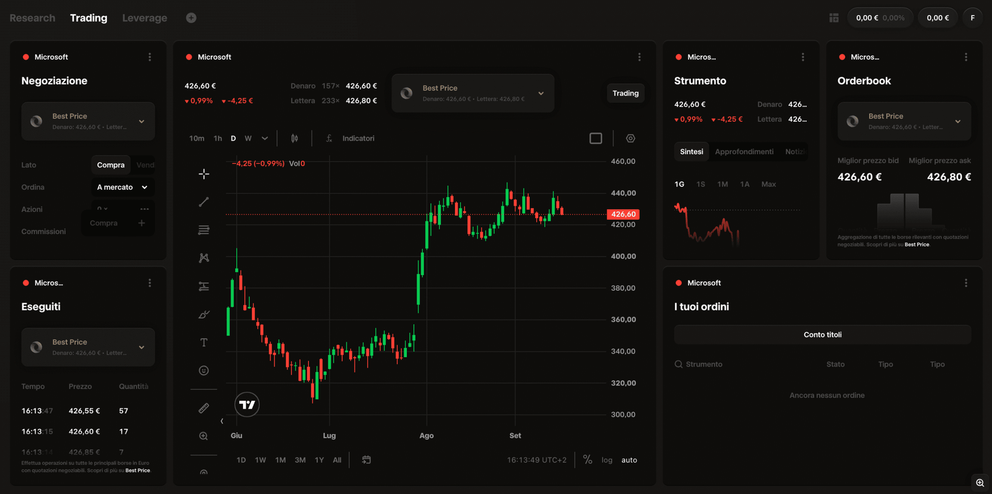
Task: Select 1M range in Strumento mini chart
Action: 722,184
